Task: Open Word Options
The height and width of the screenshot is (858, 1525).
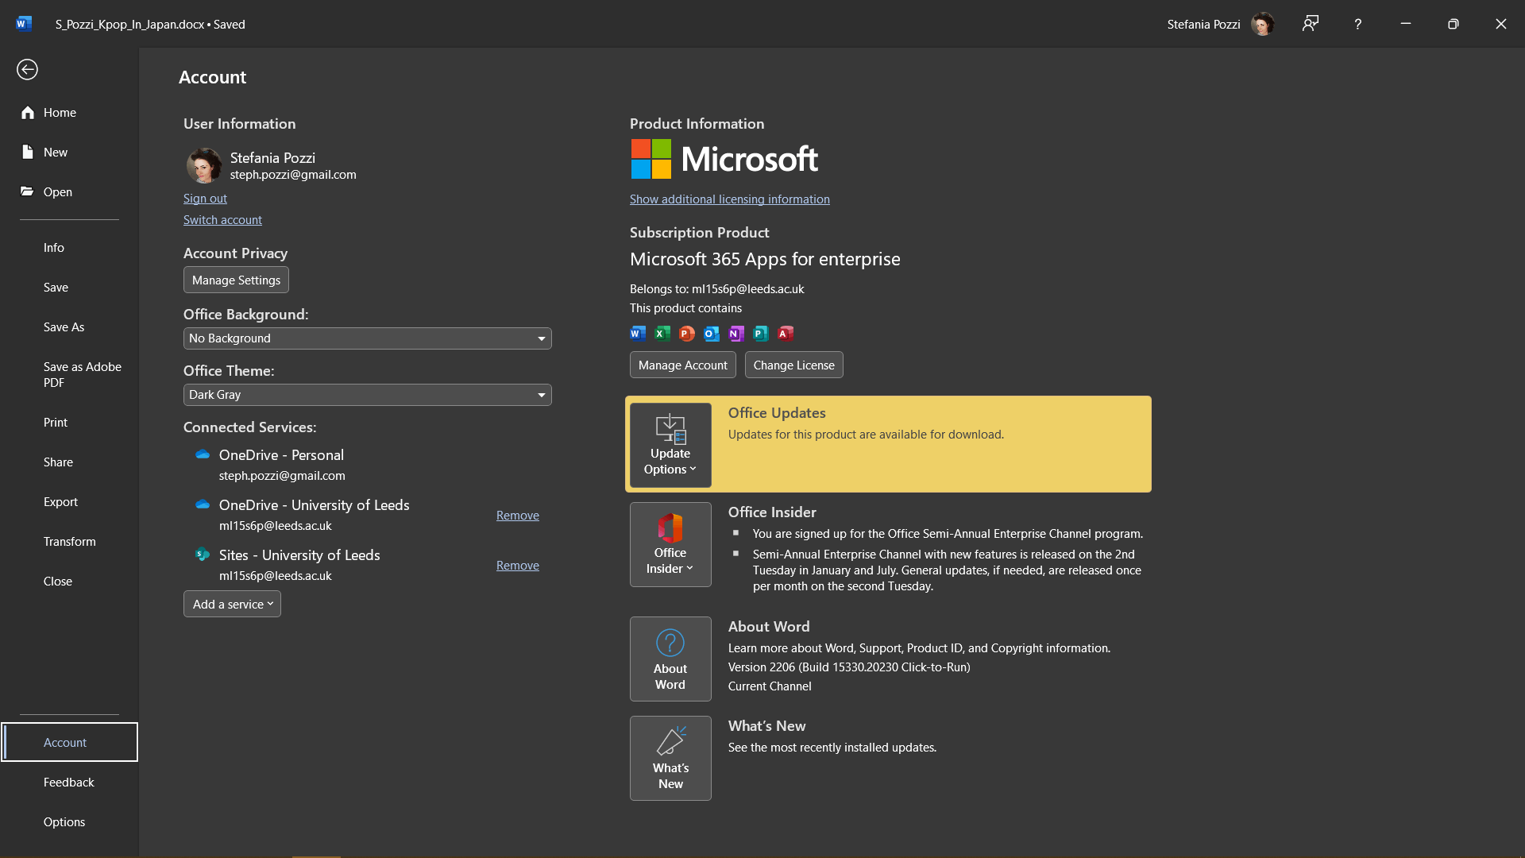Action: tap(69, 822)
